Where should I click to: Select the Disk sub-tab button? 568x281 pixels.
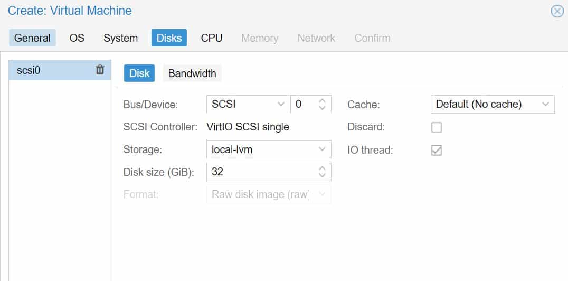point(139,73)
